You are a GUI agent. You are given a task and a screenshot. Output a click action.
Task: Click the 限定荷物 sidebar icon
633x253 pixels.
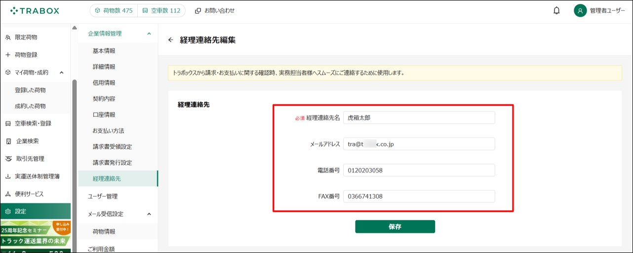click(8, 37)
